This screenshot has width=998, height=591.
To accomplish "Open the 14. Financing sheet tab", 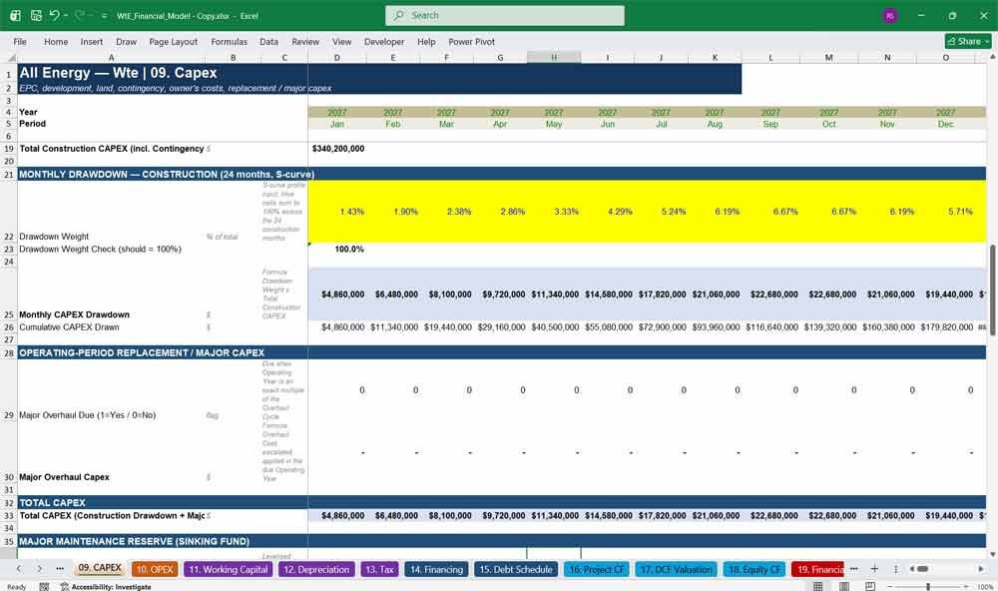I will (x=436, y=569).
